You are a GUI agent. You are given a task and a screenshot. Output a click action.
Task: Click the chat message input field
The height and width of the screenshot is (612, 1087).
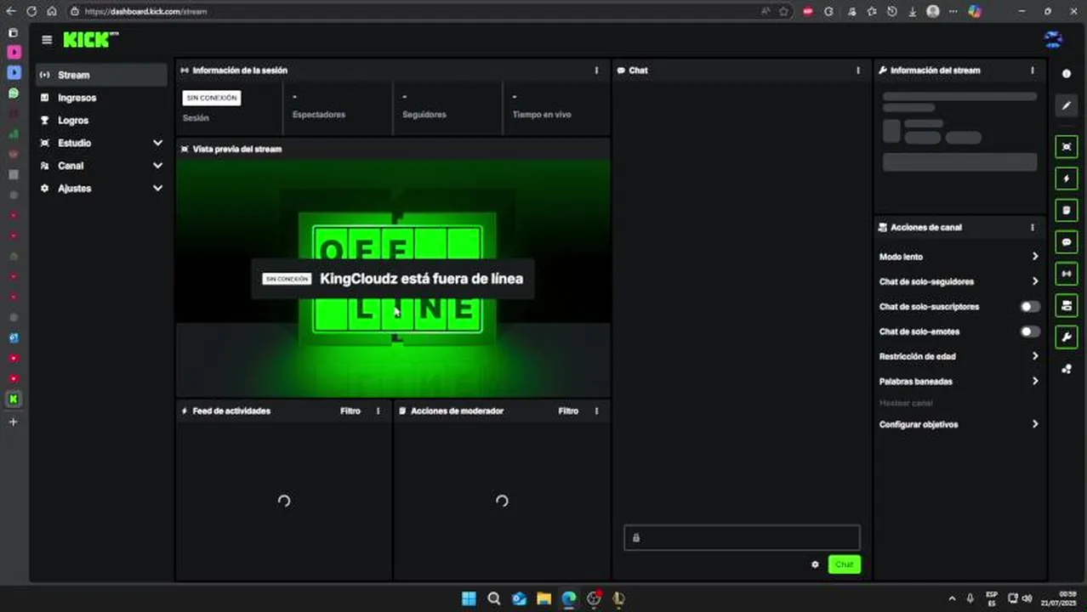[x=742, y=537]
